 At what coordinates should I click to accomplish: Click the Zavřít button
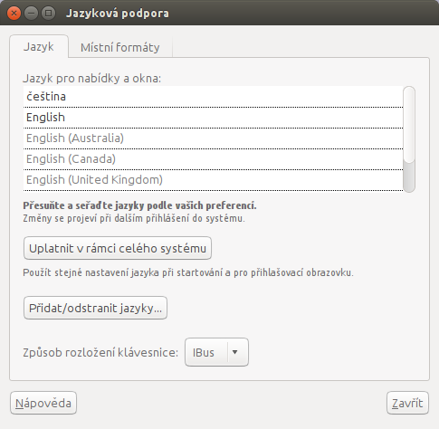tap(407, 403)
